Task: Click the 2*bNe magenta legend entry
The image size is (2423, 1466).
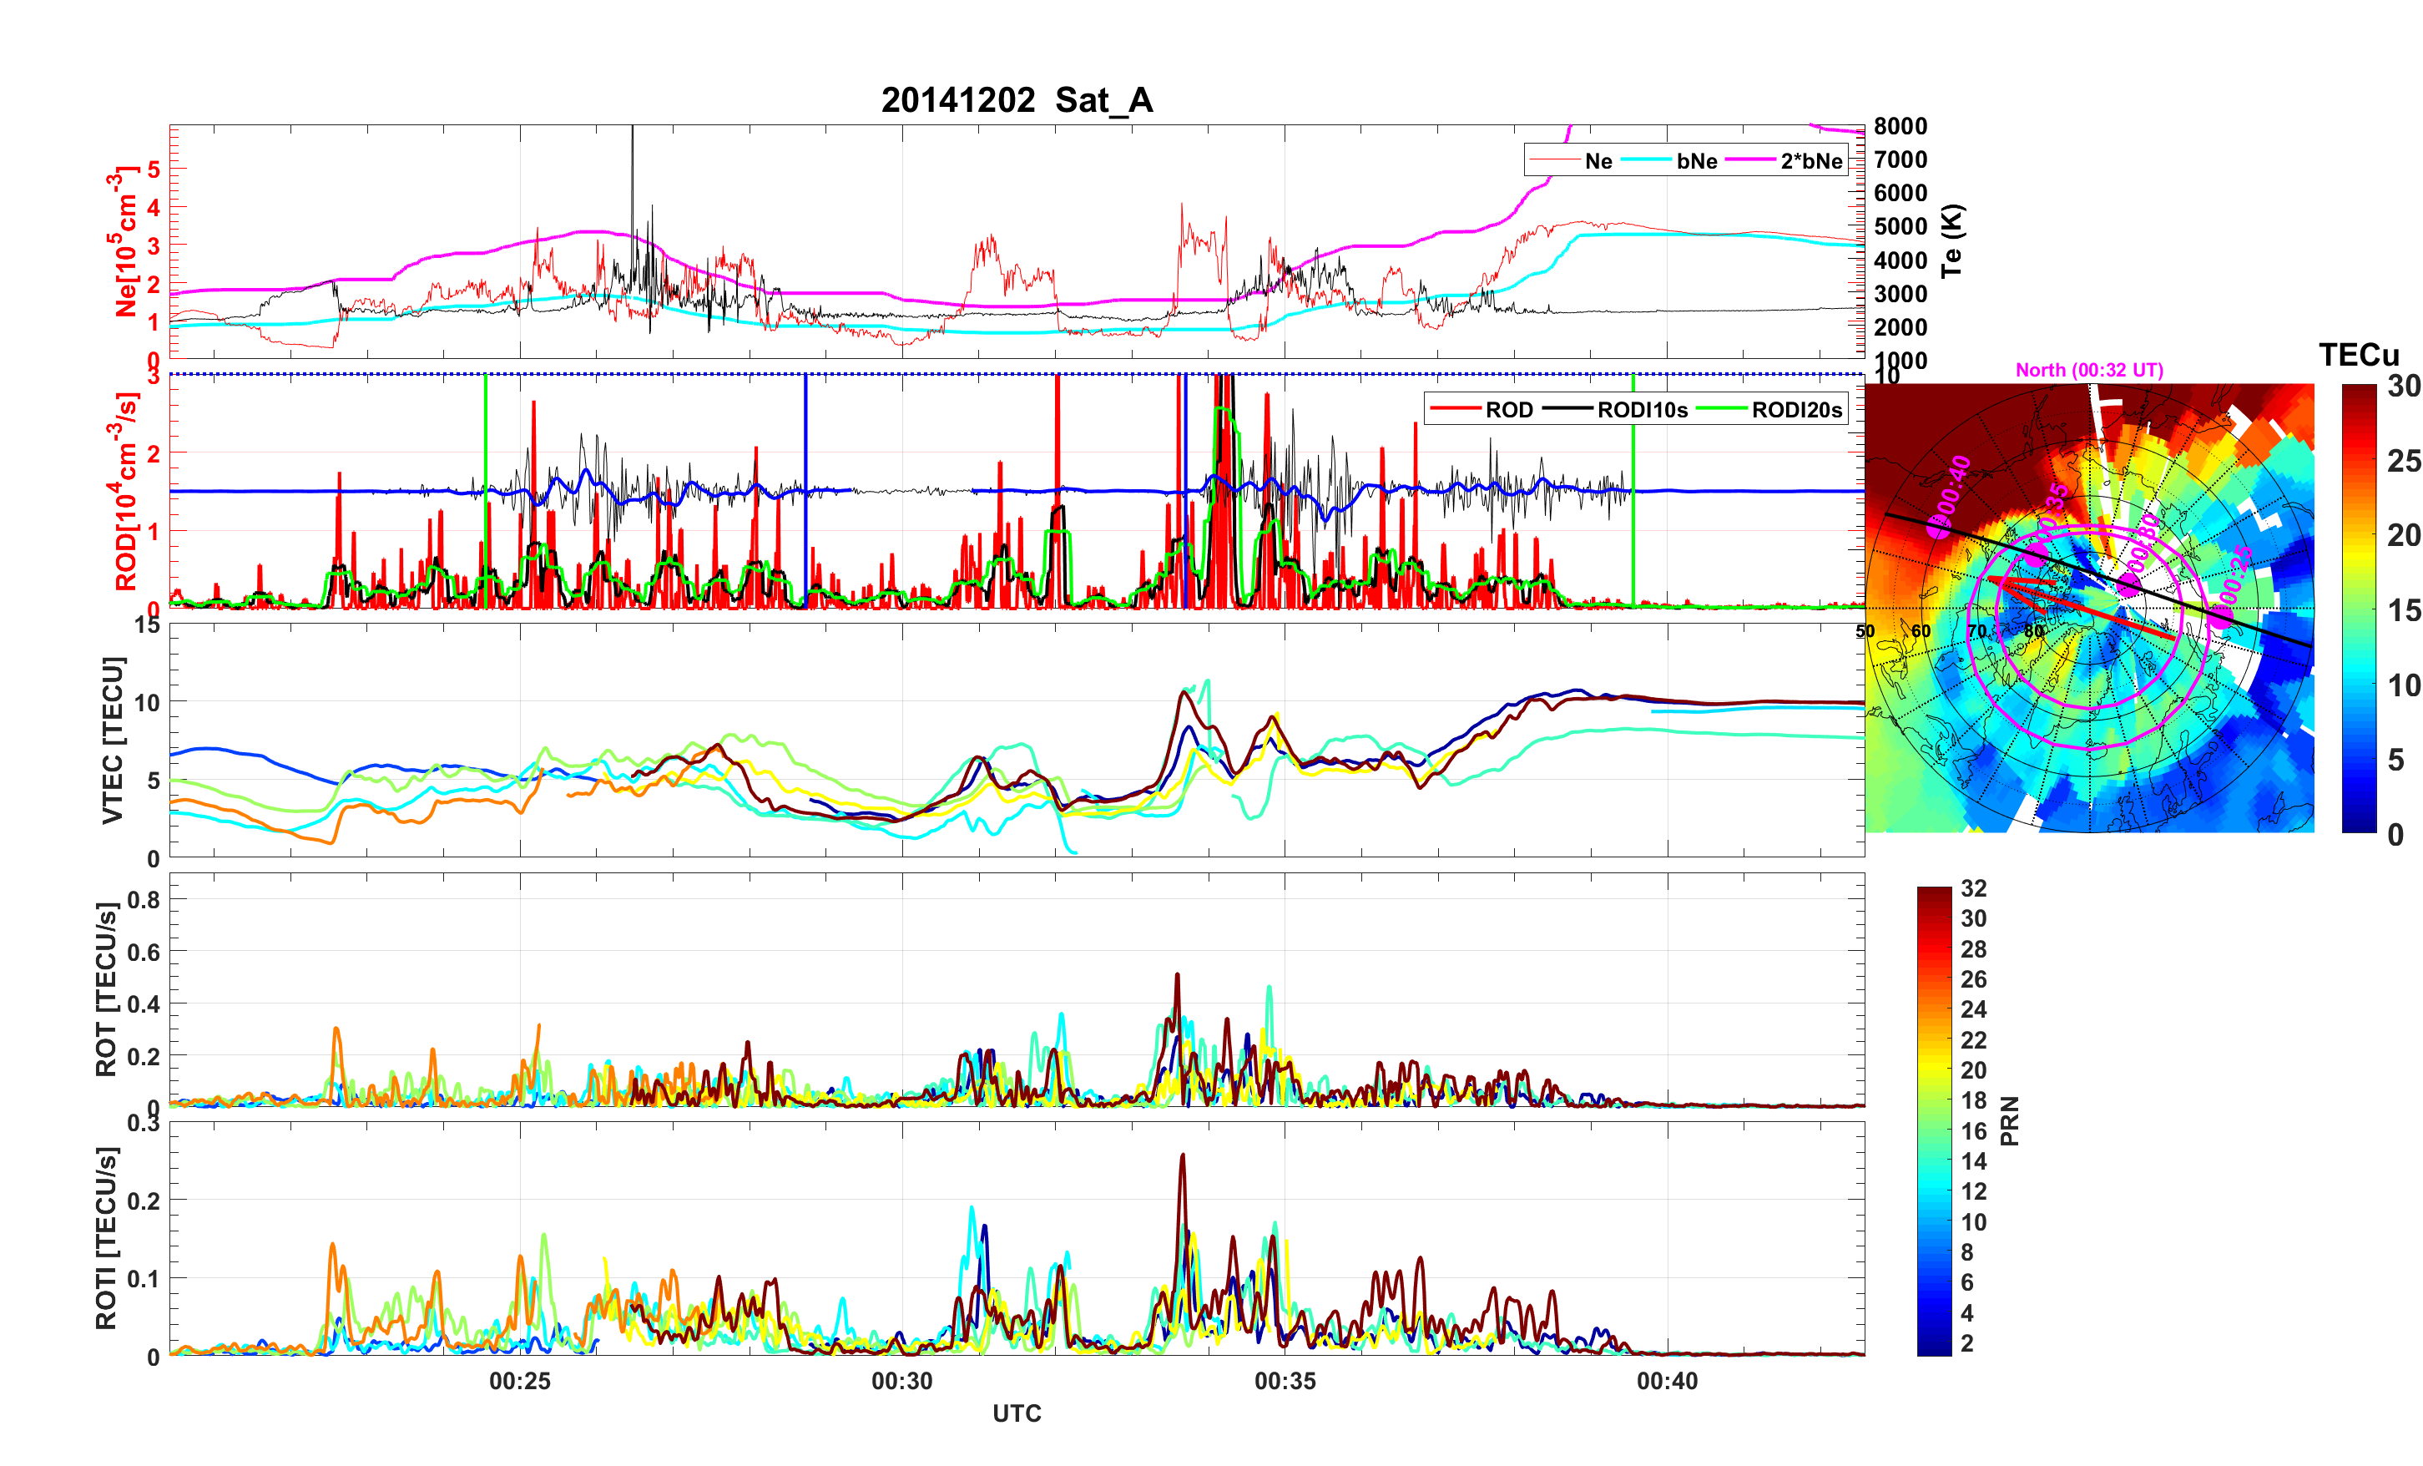Action: pos(1810,161)
